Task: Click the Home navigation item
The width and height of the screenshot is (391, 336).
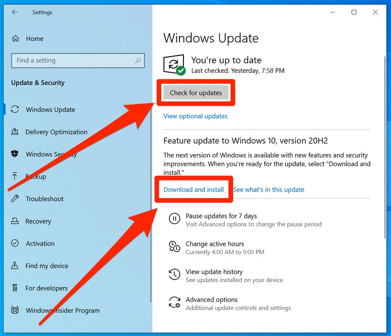Action: pos(34,38)
